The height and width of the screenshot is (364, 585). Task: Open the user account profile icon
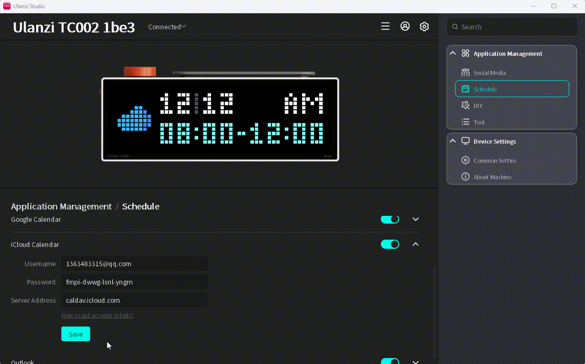(x=405, y=27)
